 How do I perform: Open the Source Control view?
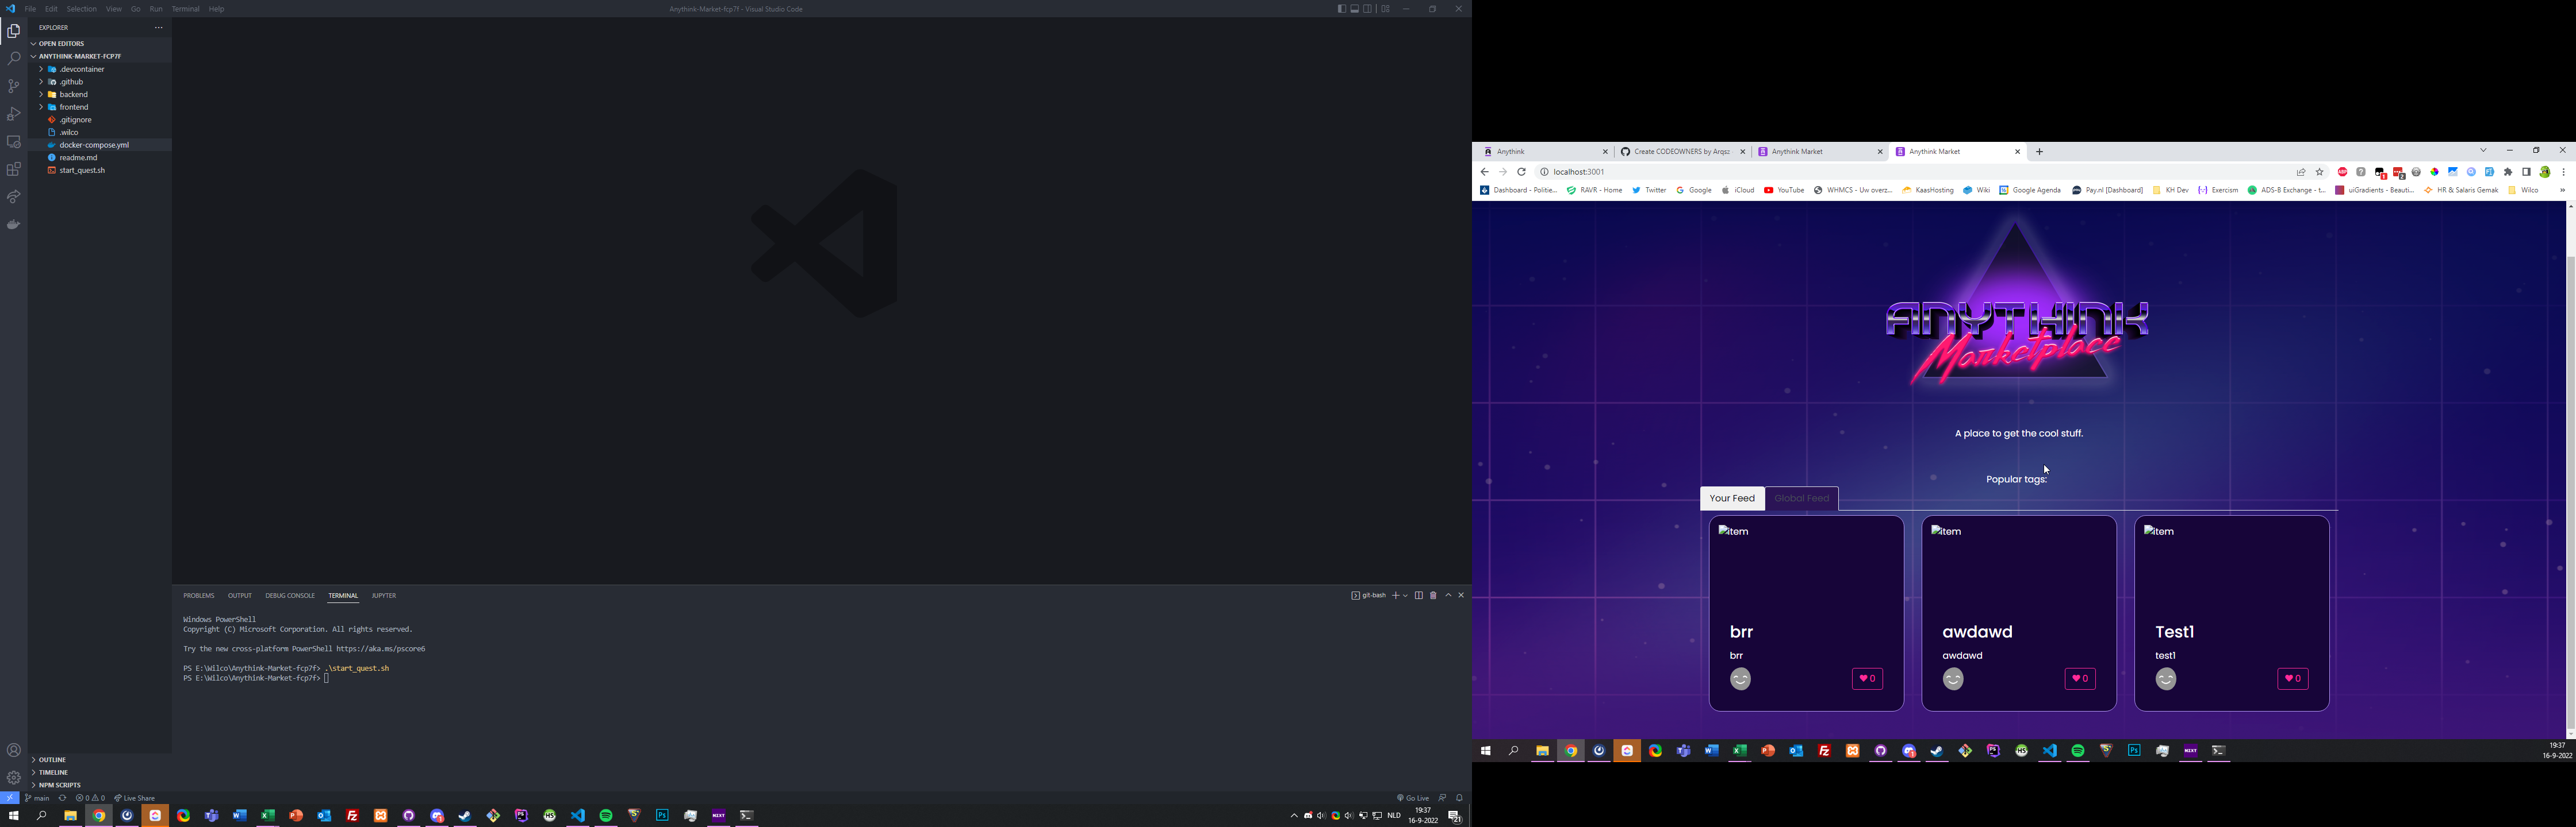[x=13, y=87]
